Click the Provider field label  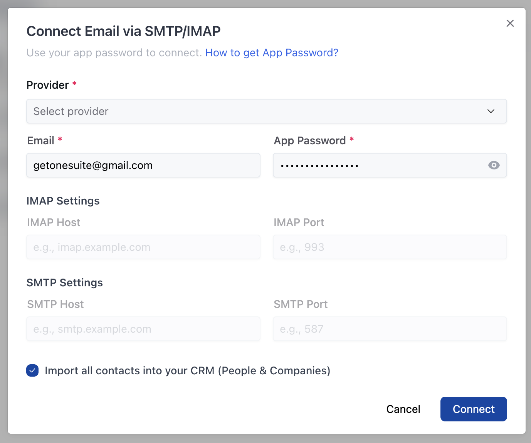tap(47, 85)
